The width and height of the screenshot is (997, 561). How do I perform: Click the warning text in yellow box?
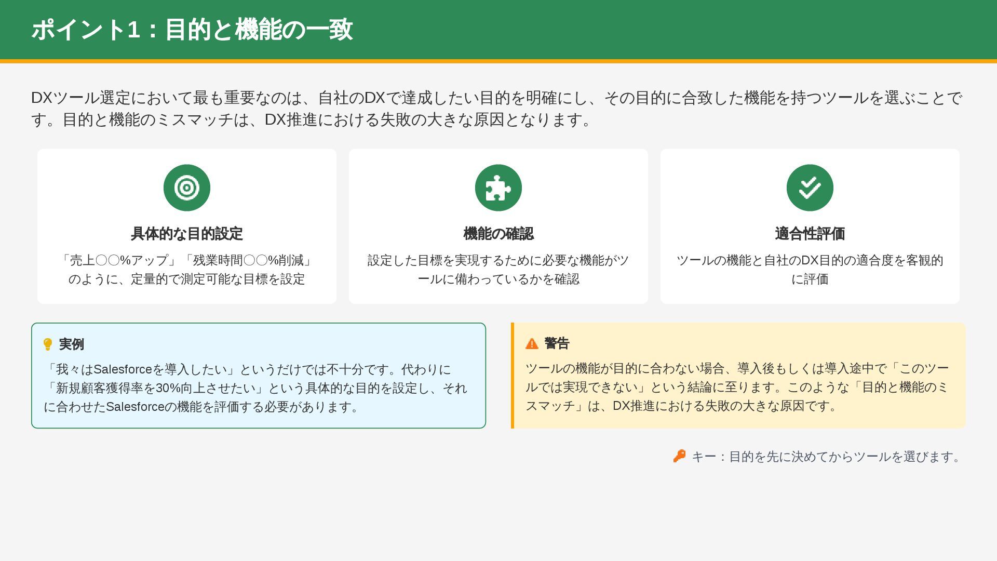pos(736,387)
